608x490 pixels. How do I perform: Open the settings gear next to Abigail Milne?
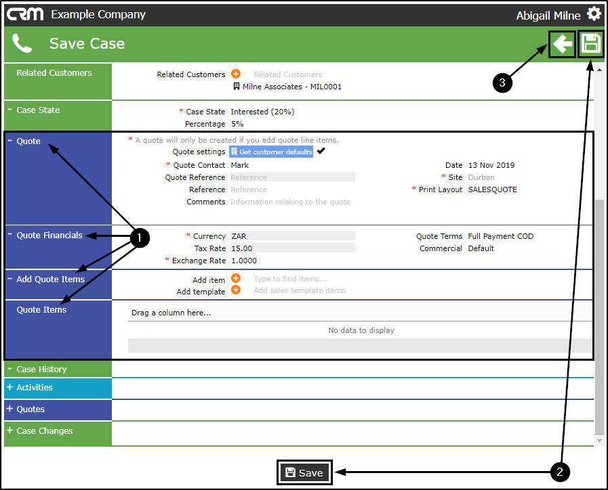(593, 14)
